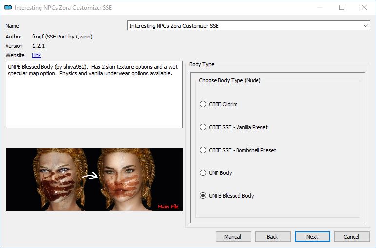Select the UNP Body radio button
Viewport: 376px width, 248px height.
point(203,173)
